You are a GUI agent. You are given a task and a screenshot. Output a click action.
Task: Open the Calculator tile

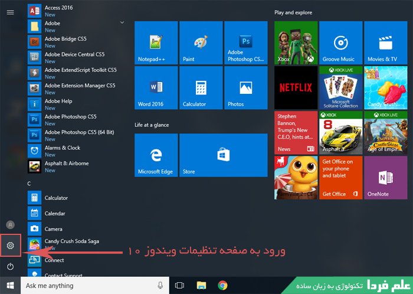point(201,89)
